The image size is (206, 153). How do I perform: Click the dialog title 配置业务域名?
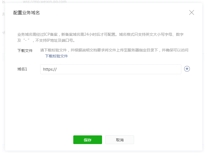pyautogui.click(x=27, y=13)
